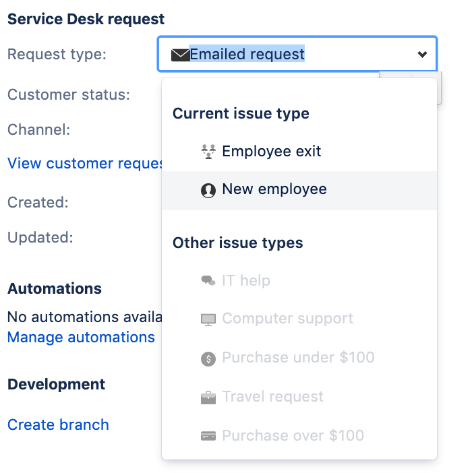Click the IT help chat bubbles icon
Viewport: 472px width, 473px height.
pyautogui.click(x=208, y=281)
